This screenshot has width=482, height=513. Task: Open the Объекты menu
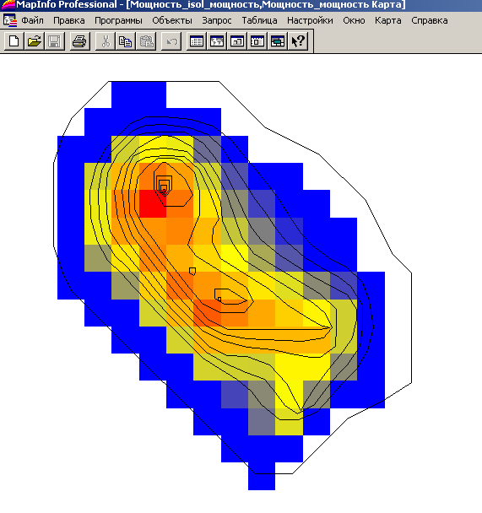[x=172, y=20]
